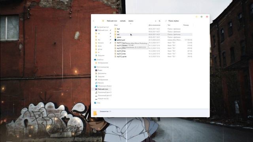Open the Документы folder

click(x=102, y=73)
